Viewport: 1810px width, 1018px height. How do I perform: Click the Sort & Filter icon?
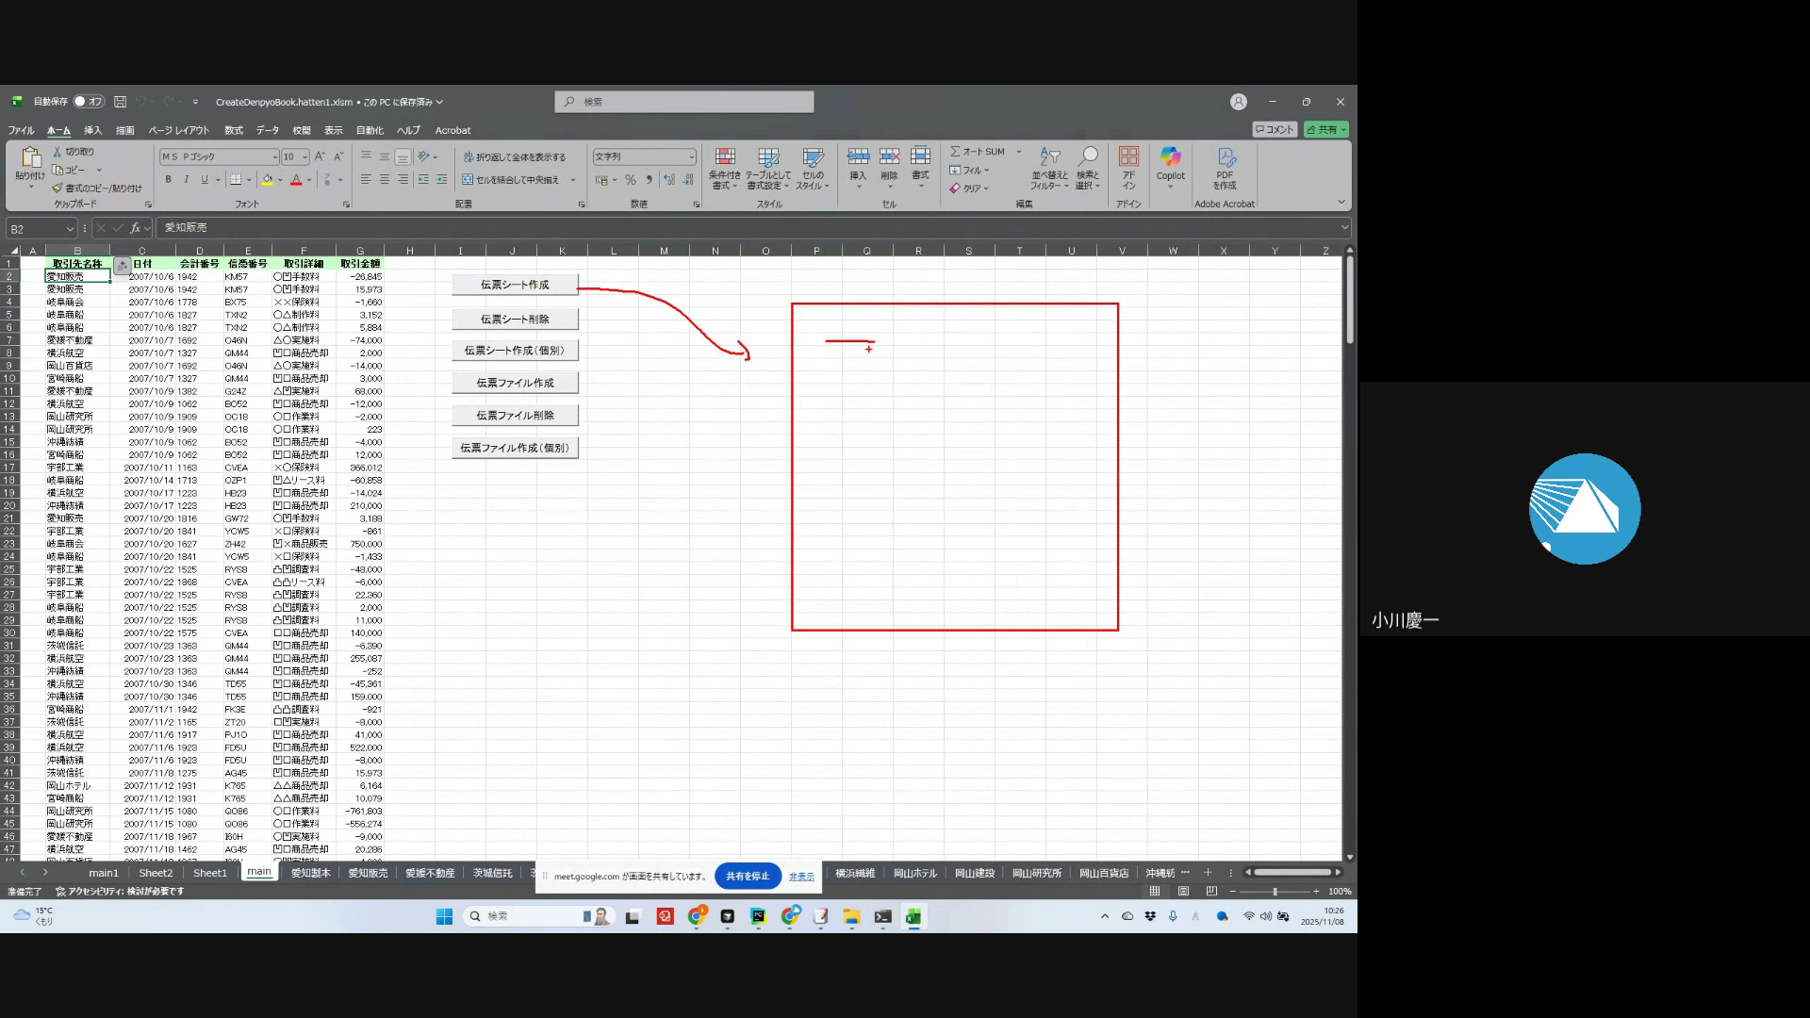click(1049, 156)
